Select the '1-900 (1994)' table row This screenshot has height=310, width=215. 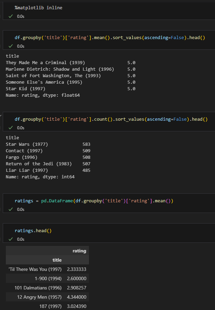pos(47,278)
